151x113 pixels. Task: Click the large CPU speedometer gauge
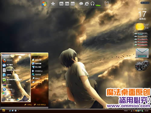(x=140, y=66)
